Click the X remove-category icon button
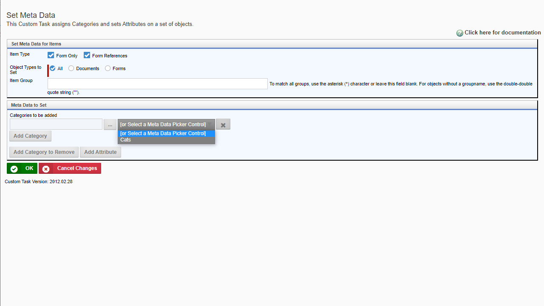 pos(223,125)
